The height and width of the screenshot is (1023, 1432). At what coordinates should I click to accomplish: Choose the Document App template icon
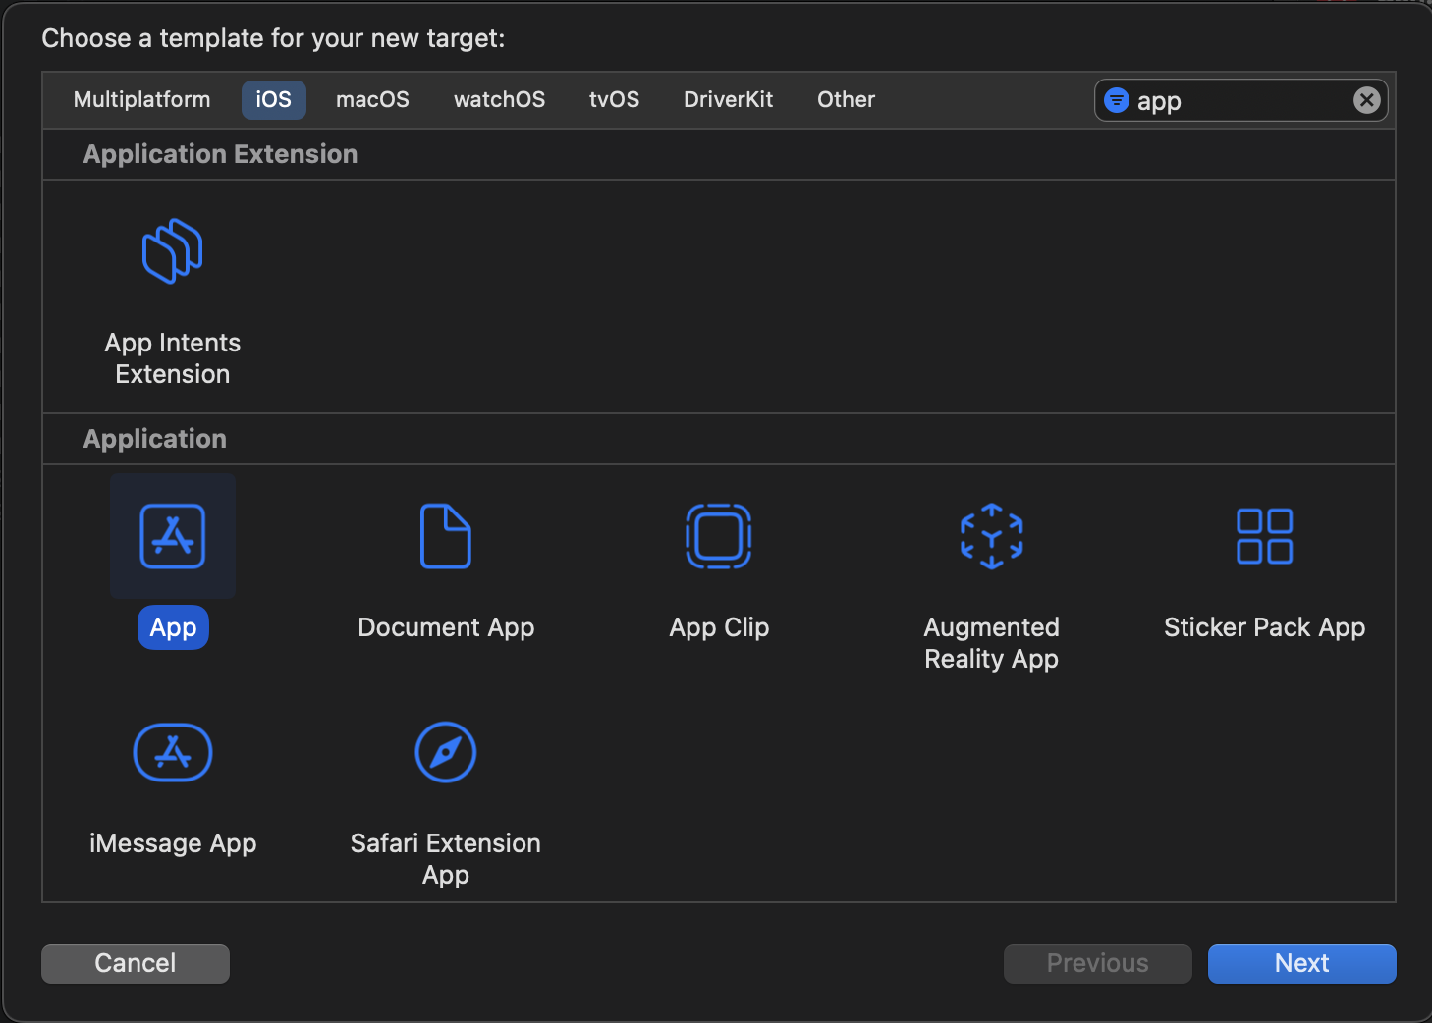[446, 536]
